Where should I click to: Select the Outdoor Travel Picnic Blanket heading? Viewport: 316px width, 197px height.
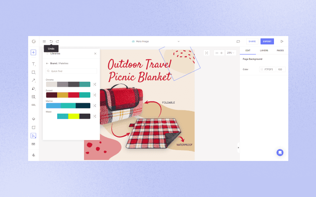coord(140,70)
